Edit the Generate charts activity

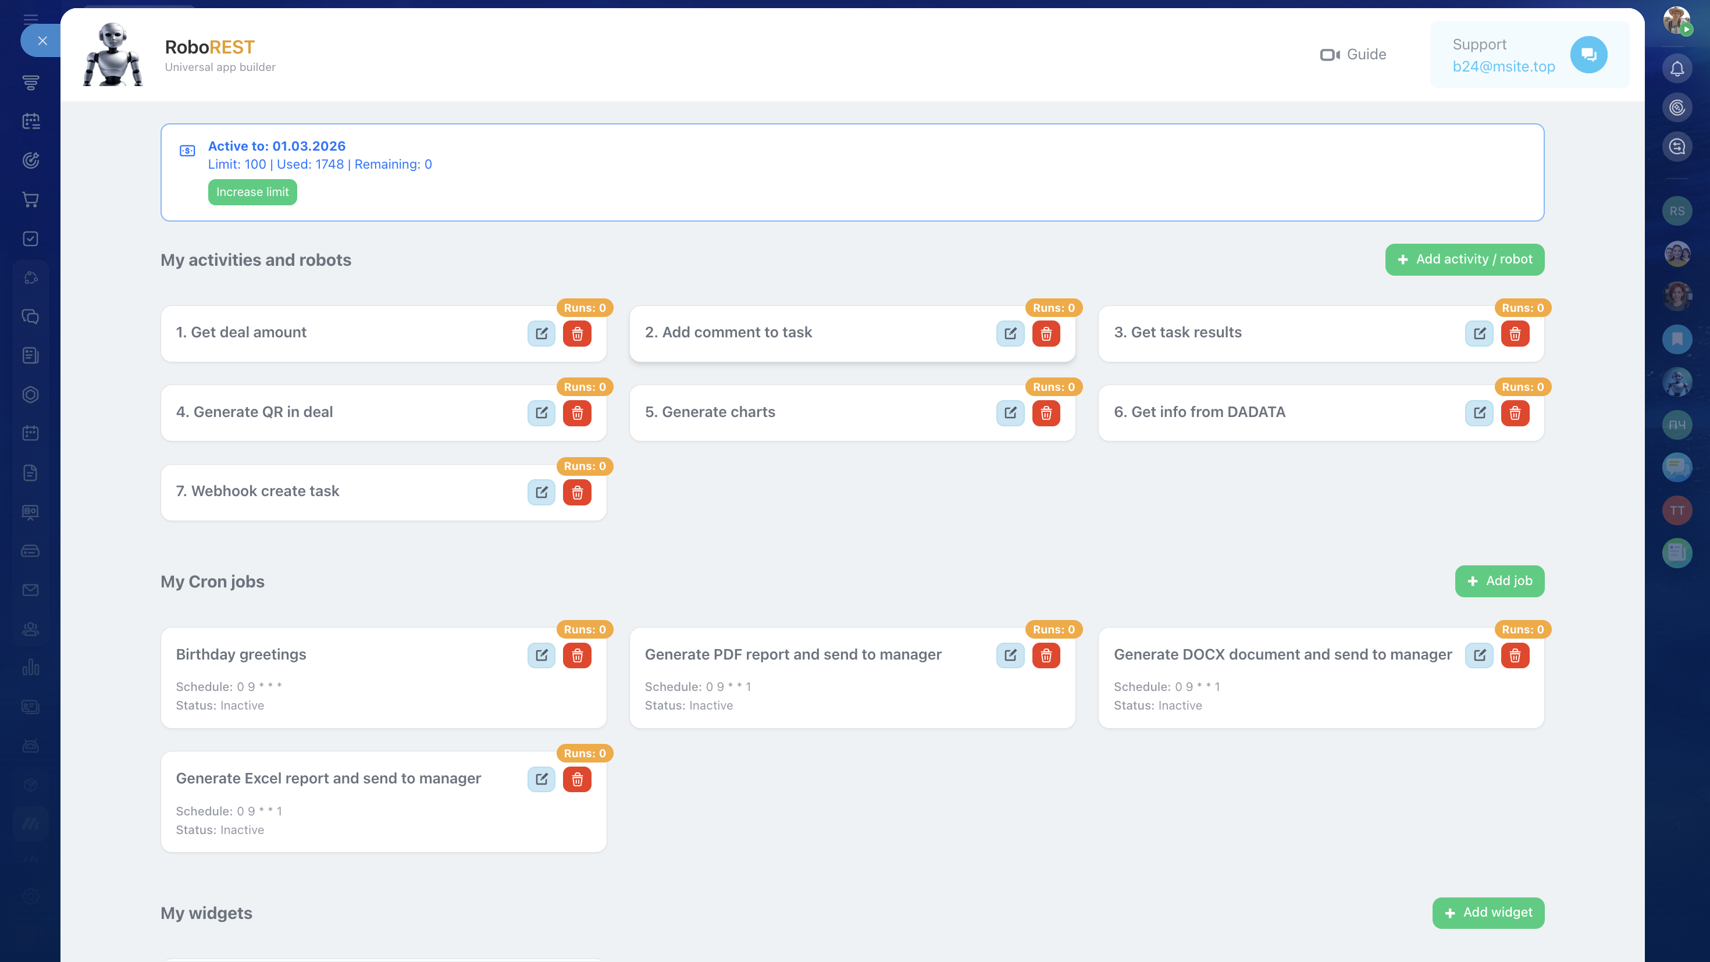(1010, 413)
